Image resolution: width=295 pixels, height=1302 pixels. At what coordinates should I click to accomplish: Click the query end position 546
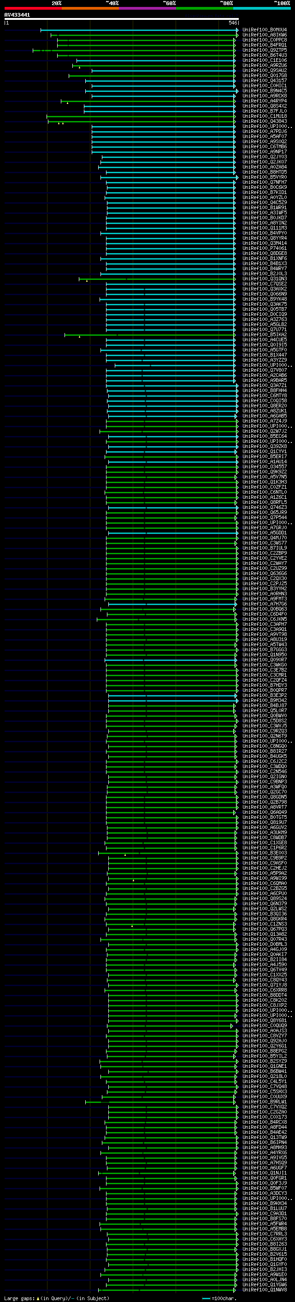pos(232,23)
